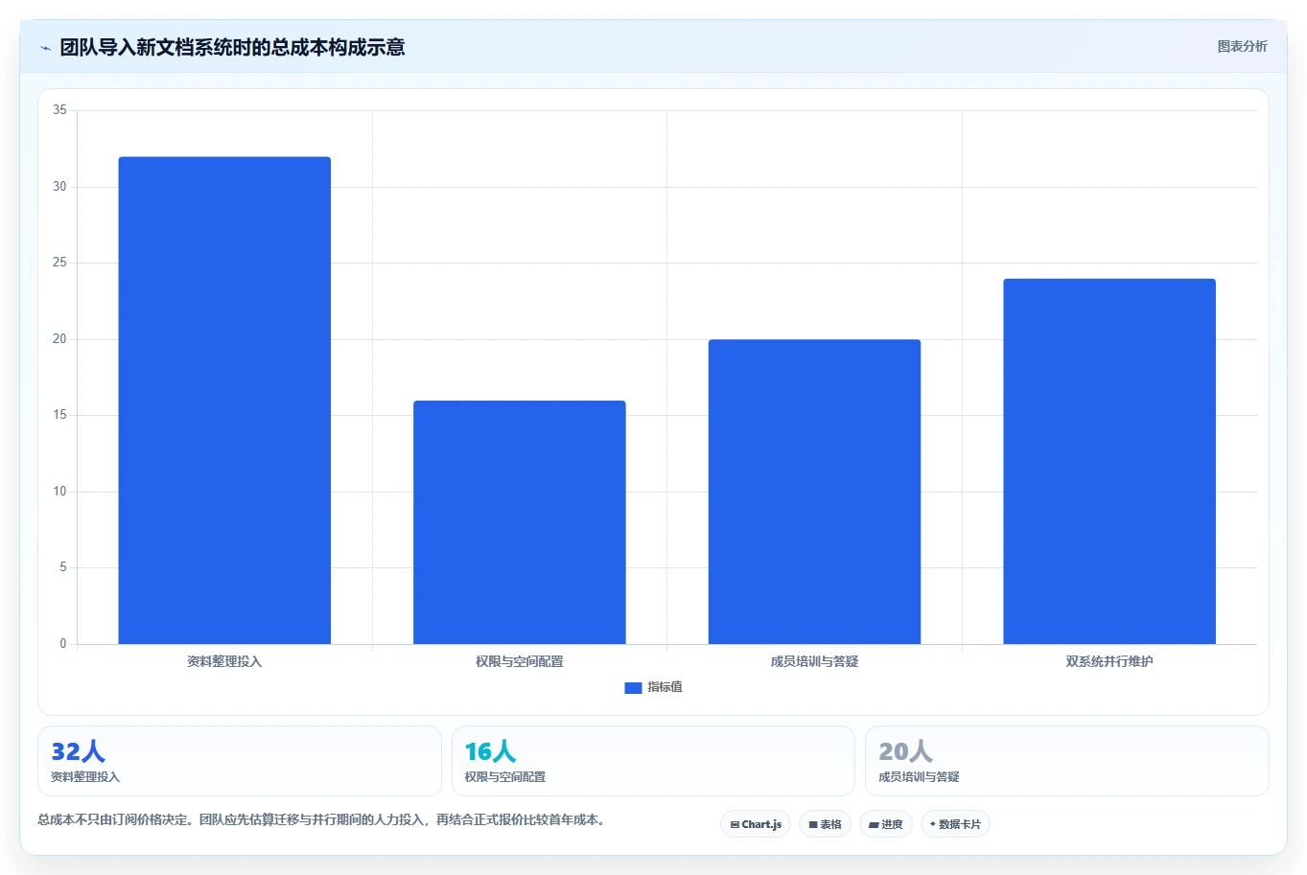This screenshot has width=1307, height=875.
Task: Click the 成员培训与答疑 bar in chart
Action: [x=814, y=492]
